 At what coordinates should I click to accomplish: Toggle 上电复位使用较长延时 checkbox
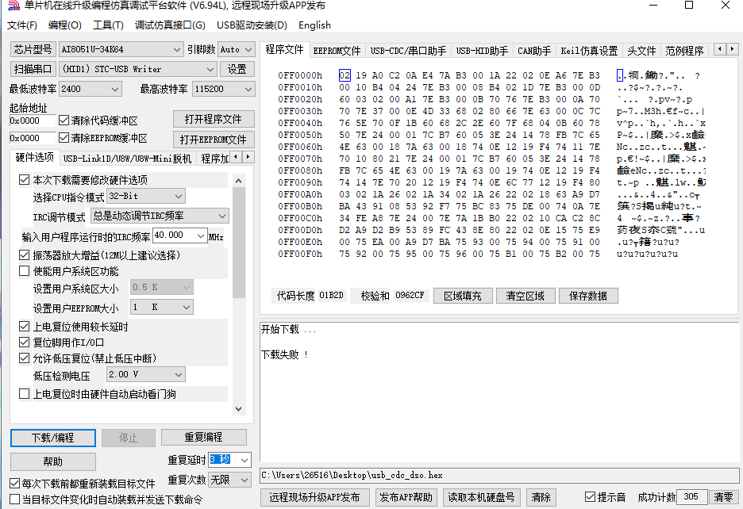click(x=24, y=326)
